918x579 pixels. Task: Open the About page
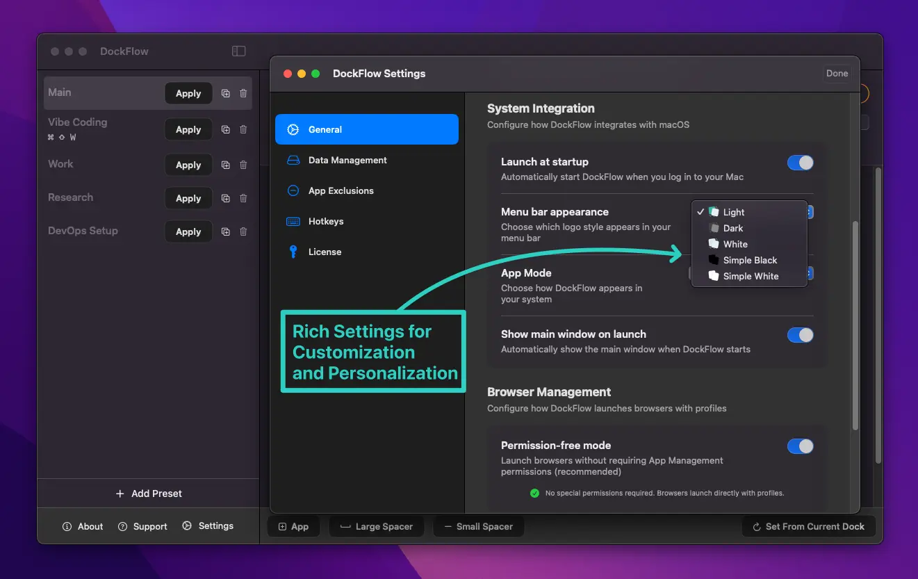tap(83, 526)
